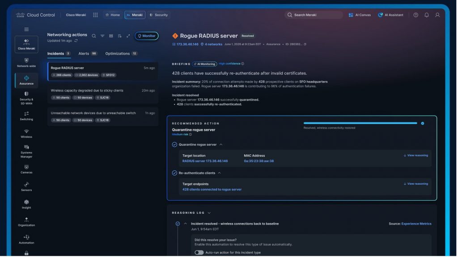Open Security & SD-WAN in the sidebar
Screen dimensions: 458x257
26,99
